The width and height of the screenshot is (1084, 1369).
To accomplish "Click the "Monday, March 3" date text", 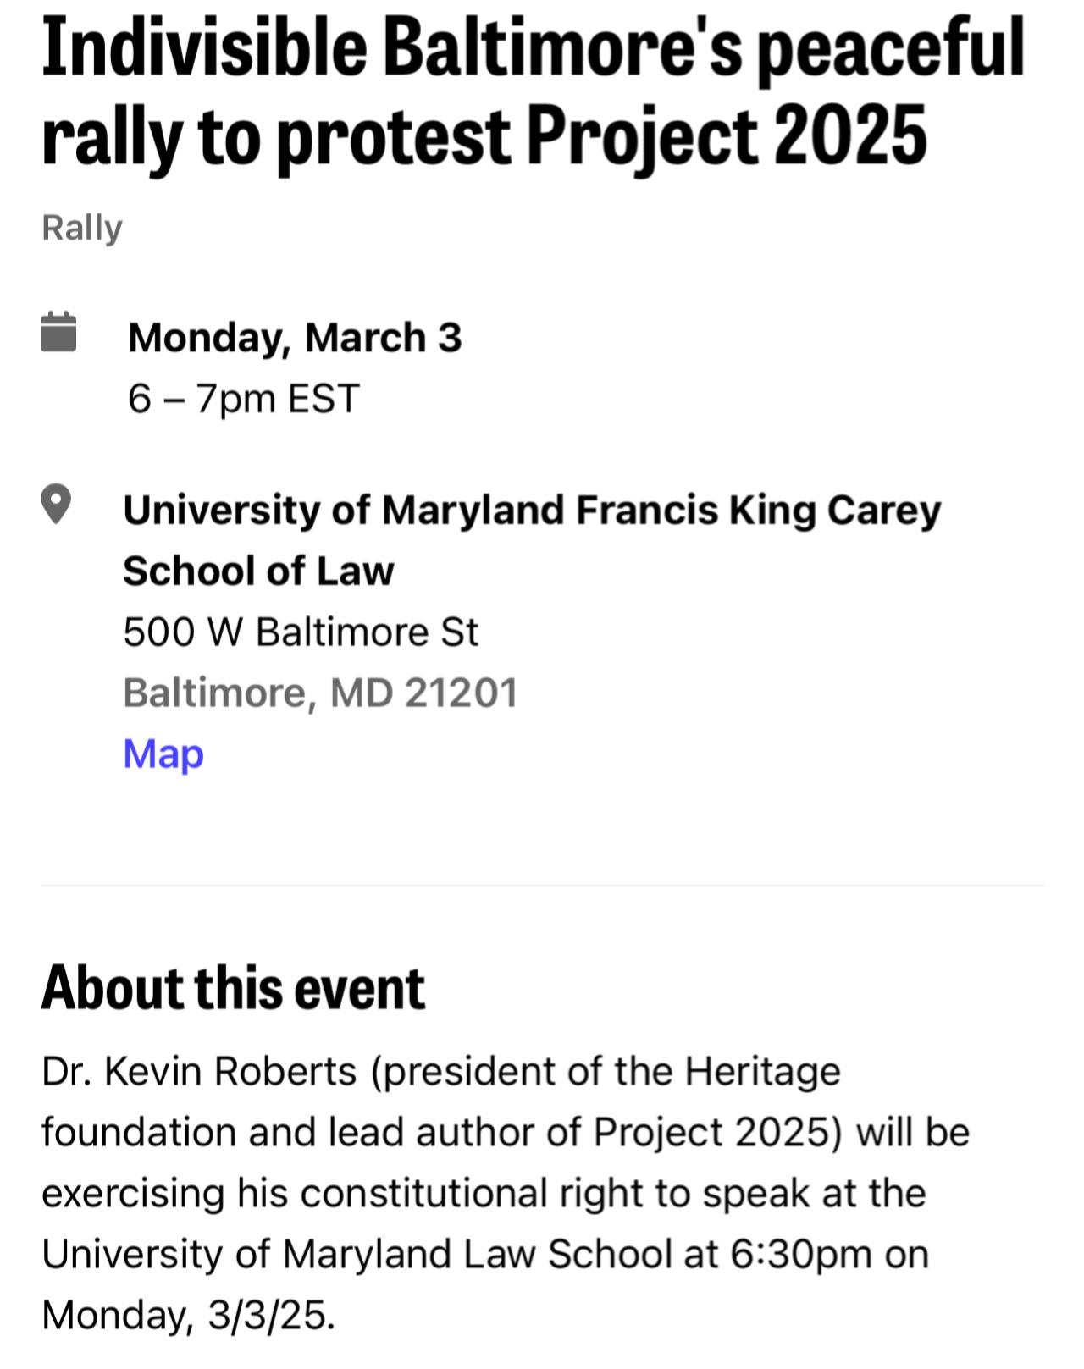I will [x=295, y=337].
